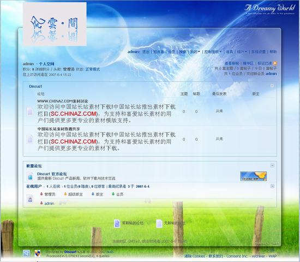Click 退出 to log out
This screenshot has width=300, height=262.
click(x=146, y=52)
